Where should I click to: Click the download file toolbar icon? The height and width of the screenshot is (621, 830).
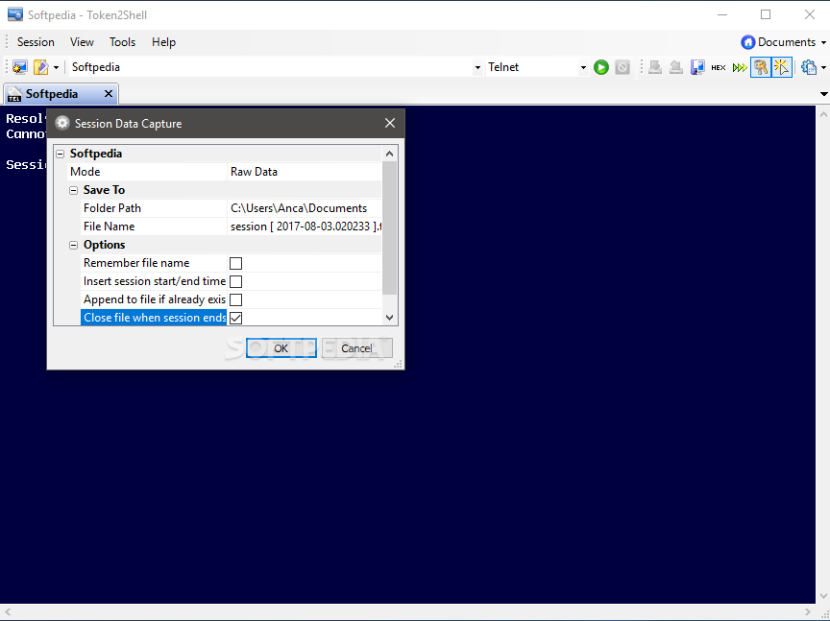tap(655, 67)
